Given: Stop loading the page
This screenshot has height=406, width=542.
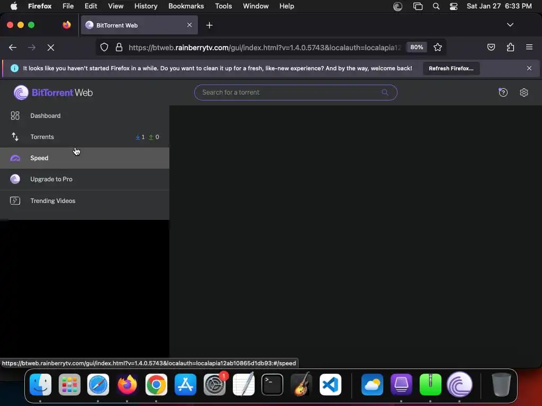Looking at the screenshot, I should [51, 48].
